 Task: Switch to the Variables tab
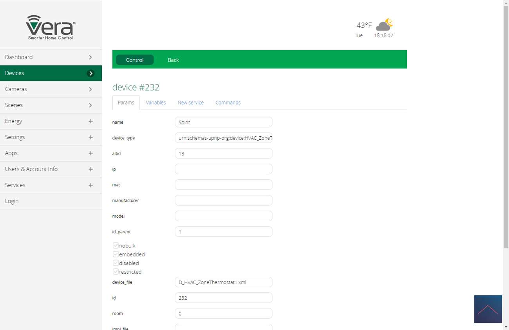pyautogui.click(x=156, y=103)
